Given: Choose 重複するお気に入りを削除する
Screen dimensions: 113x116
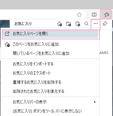Looking at the screenshot, I should pyautogui.click(x=50, y=82).
